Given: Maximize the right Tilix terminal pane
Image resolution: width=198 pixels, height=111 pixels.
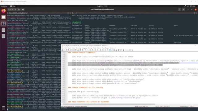Looking at the screenshot, I should [x=194, y=13].
